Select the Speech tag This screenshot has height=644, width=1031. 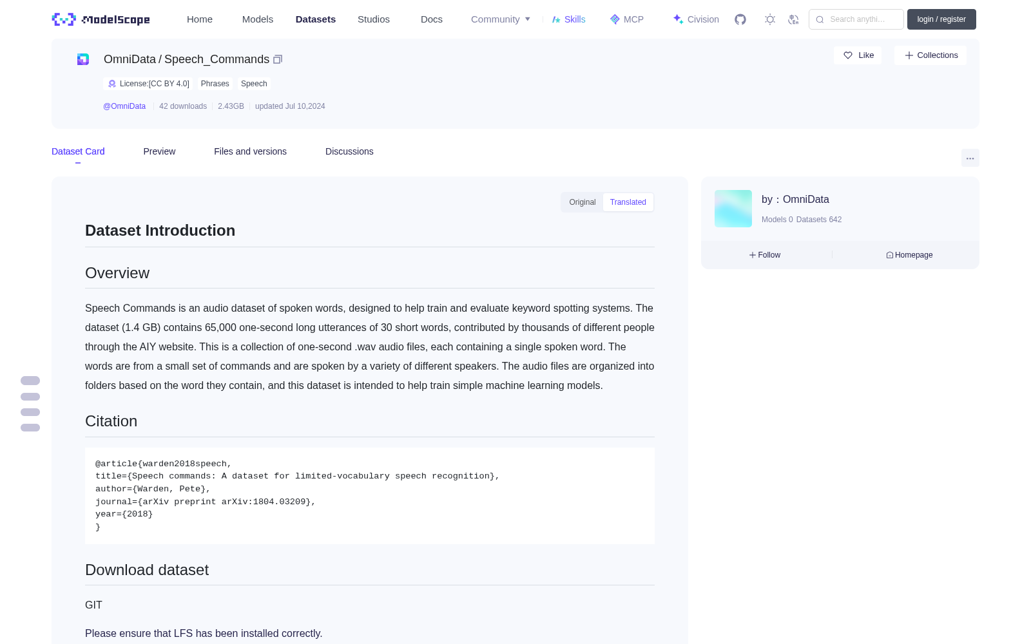coord(254,84)
